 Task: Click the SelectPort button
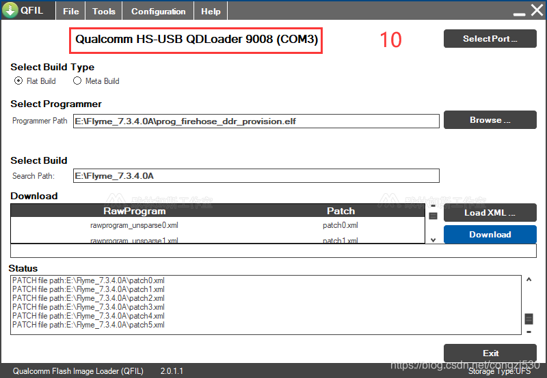(490, 39)
